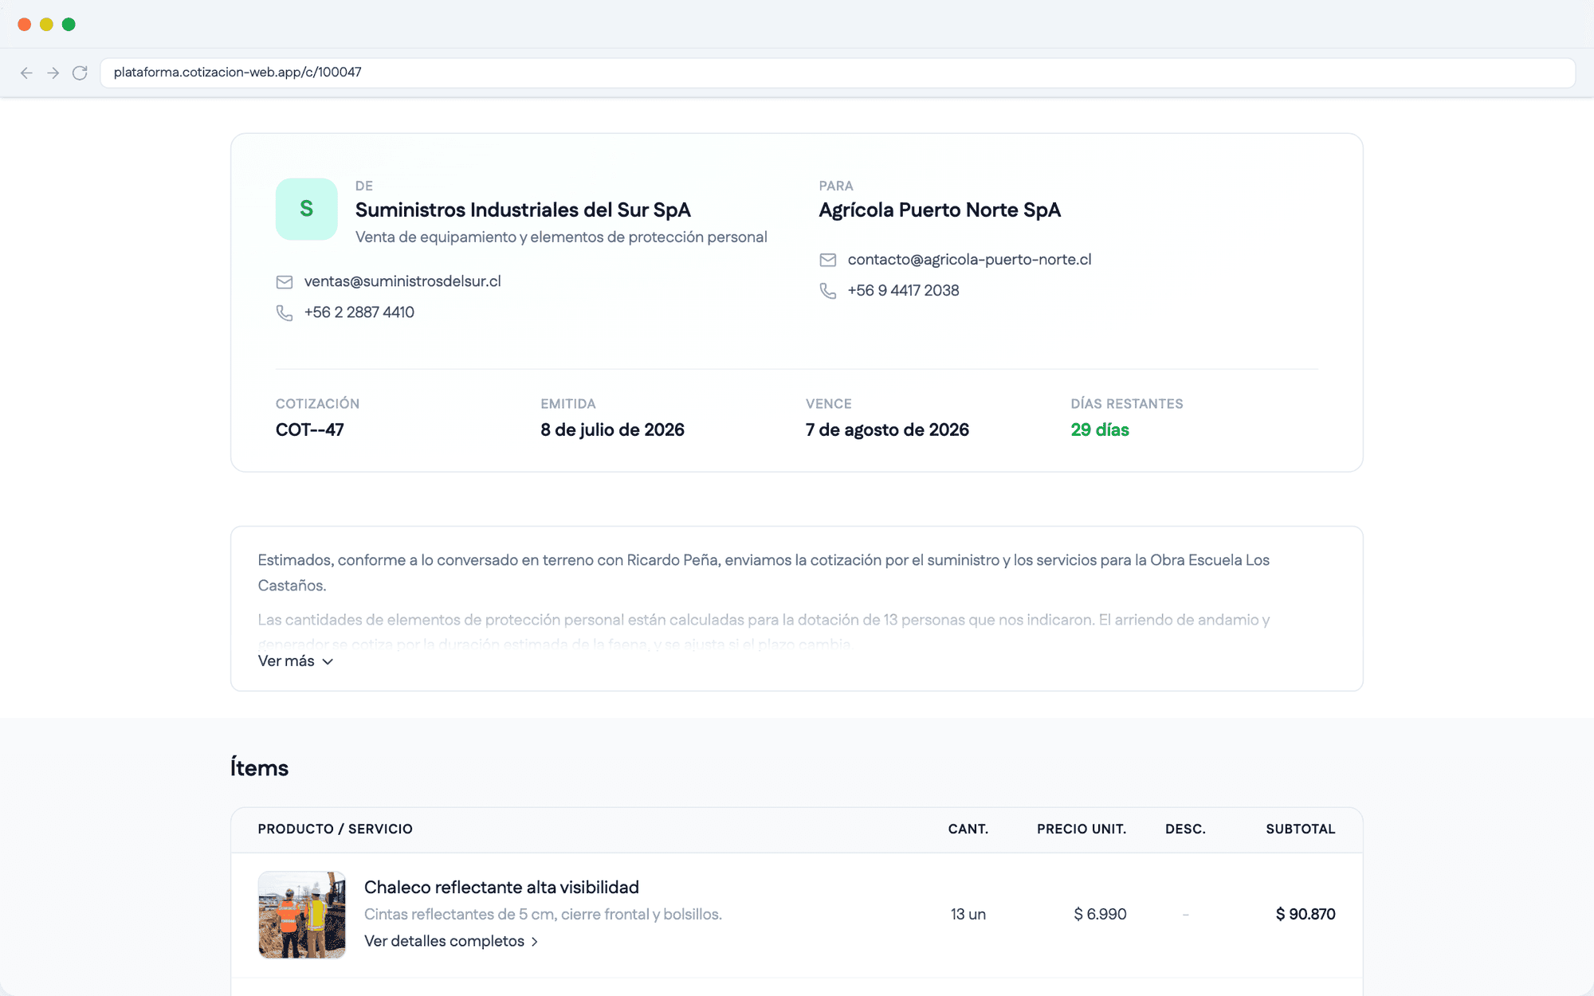This screenshot has height=996, width=1594.
Task: Click the address bar URL field
Action: [x=838, y=73]
